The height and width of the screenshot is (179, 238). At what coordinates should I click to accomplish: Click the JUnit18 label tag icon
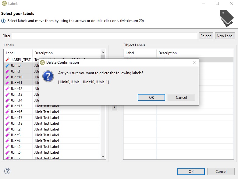click(8, 124)
